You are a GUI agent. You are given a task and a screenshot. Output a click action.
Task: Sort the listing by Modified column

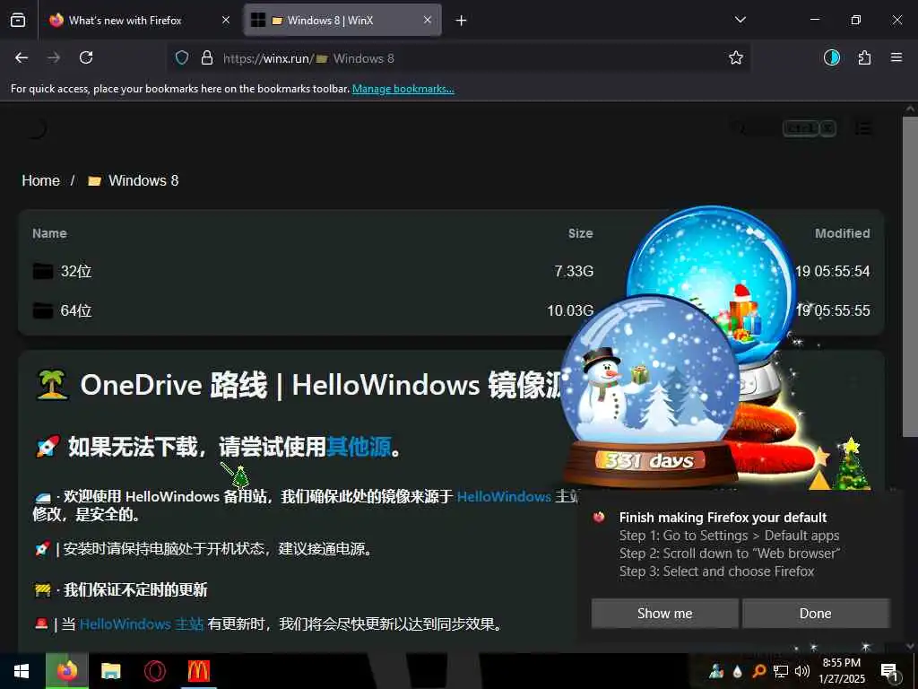[842, 233]
